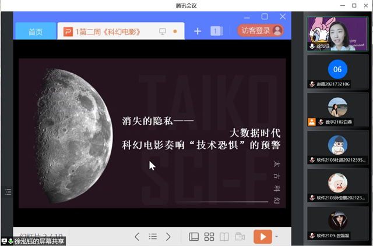This screenshot has height=246, width=373.
Task: Switch to the 首页 tab
Action: (x=36, y=31)
